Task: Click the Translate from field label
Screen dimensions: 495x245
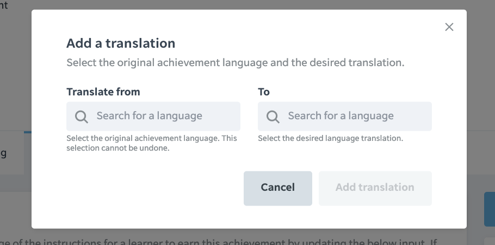Action: click(x=103, y=92)
